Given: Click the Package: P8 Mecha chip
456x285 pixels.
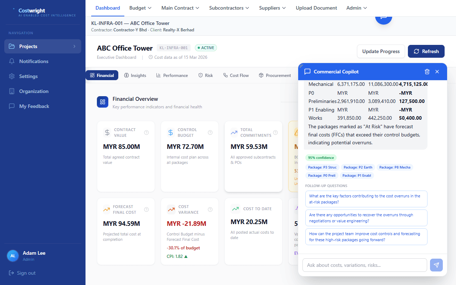Looking at the screenshot, I should click(x=395, y=167).
